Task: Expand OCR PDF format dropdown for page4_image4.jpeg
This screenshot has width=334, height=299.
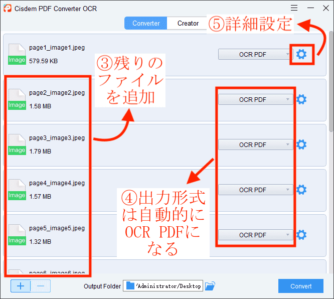Action: point(255,190)
